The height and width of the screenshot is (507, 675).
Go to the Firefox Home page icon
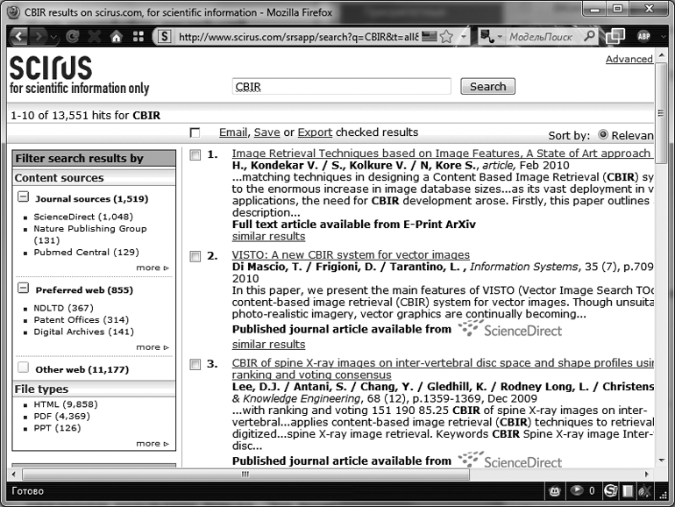point(115,37)
